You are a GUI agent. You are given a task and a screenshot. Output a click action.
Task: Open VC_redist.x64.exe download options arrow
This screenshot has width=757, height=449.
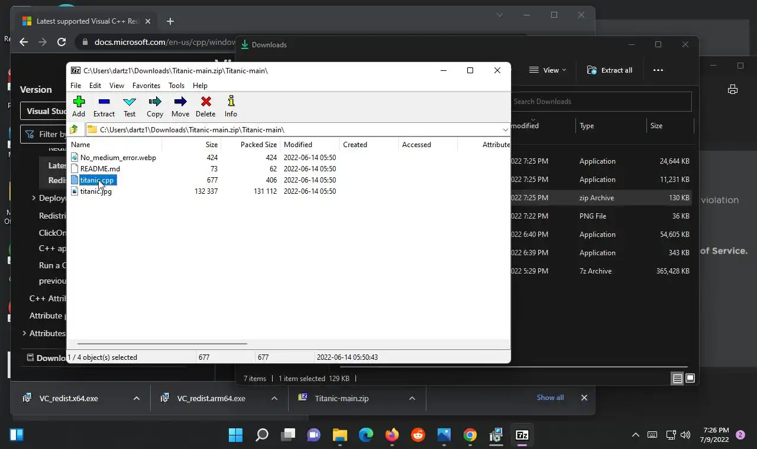[137, 398]
